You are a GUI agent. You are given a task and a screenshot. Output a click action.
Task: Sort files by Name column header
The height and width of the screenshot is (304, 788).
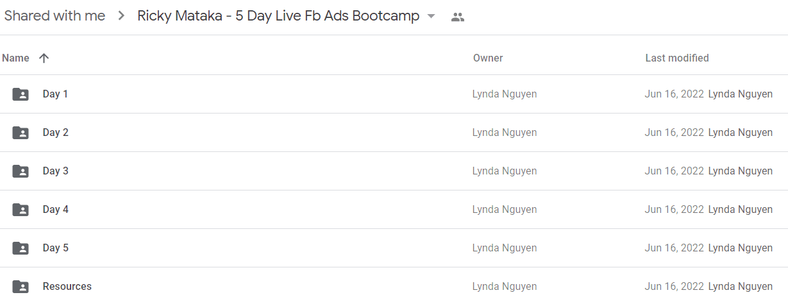click(15, 58)
